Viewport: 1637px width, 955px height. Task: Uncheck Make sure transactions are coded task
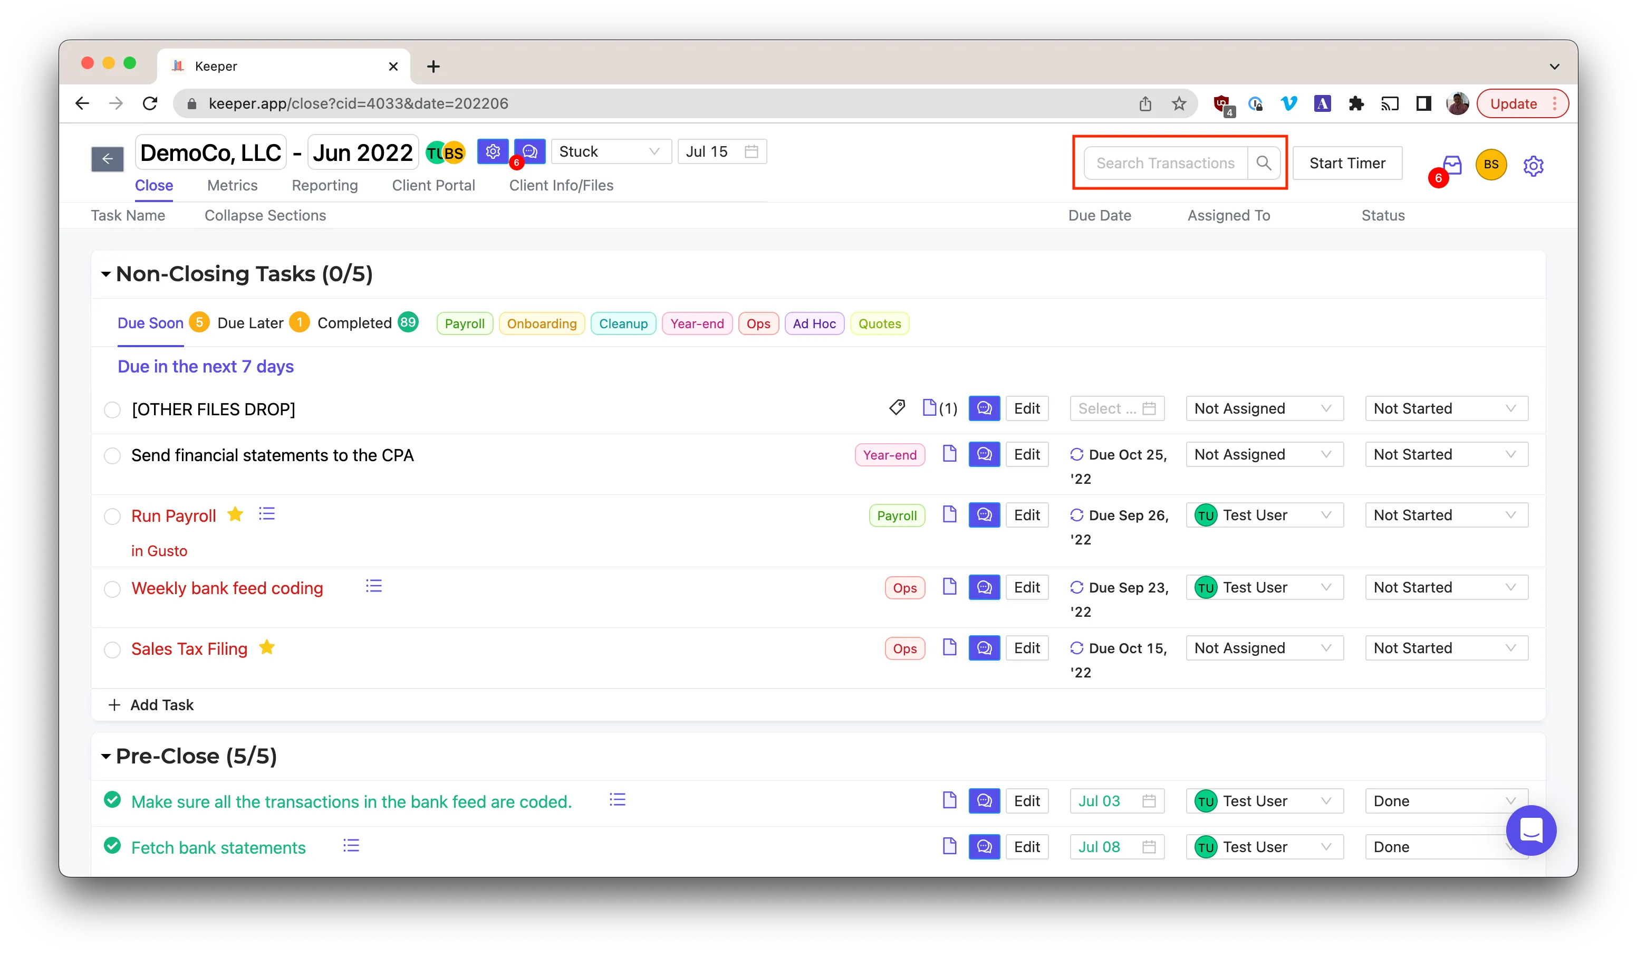(x=112, y=800)
